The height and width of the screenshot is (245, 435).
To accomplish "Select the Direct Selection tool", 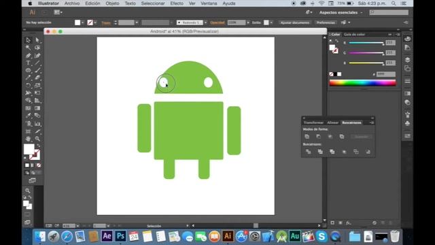I will coord(37,40).
